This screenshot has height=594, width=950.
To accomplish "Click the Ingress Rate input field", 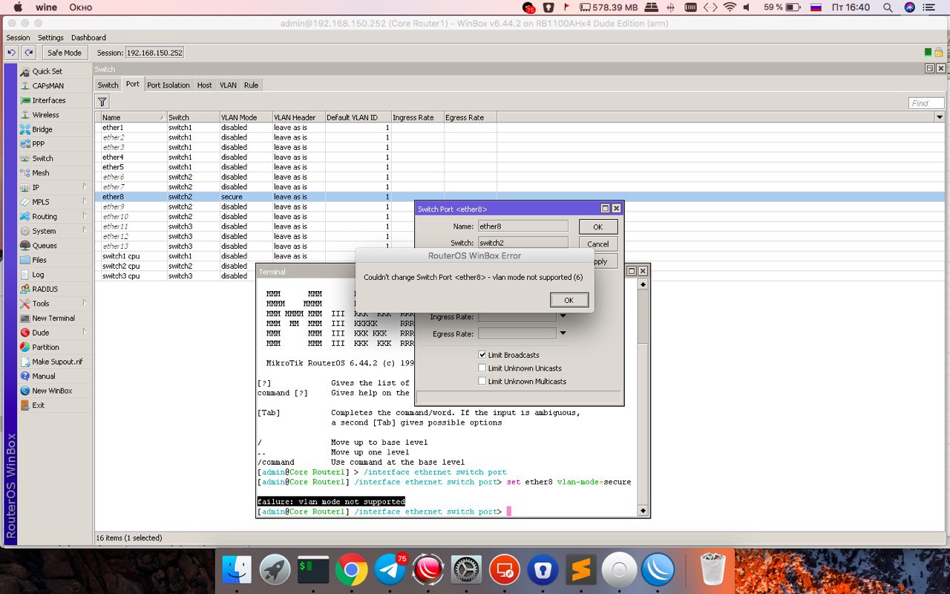I will coord(517,317).
